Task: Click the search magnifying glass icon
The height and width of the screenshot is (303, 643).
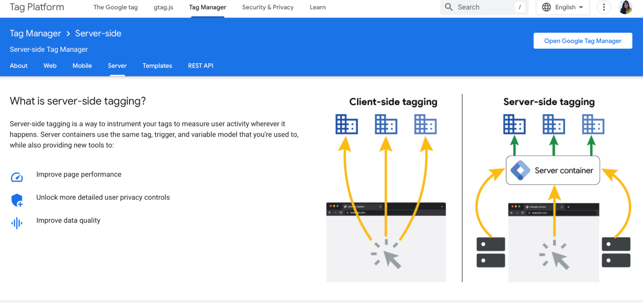Action: pyautogui.click(x=448, y=7)
